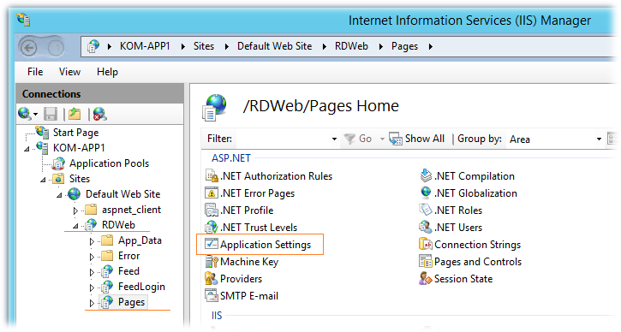Expand the aspnet_client folder node
This screenshot has height=332, width=621.
[x=75, y=210]
